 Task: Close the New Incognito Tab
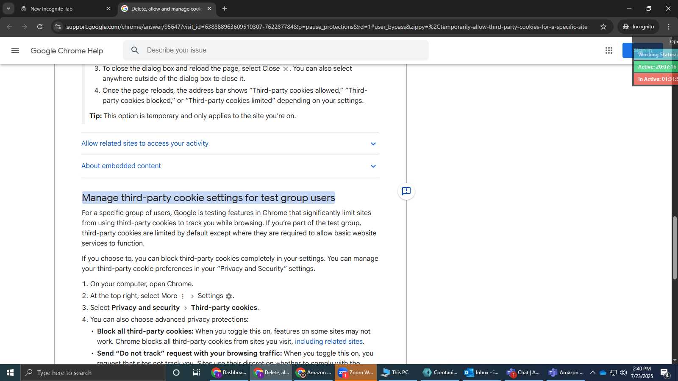108,8
